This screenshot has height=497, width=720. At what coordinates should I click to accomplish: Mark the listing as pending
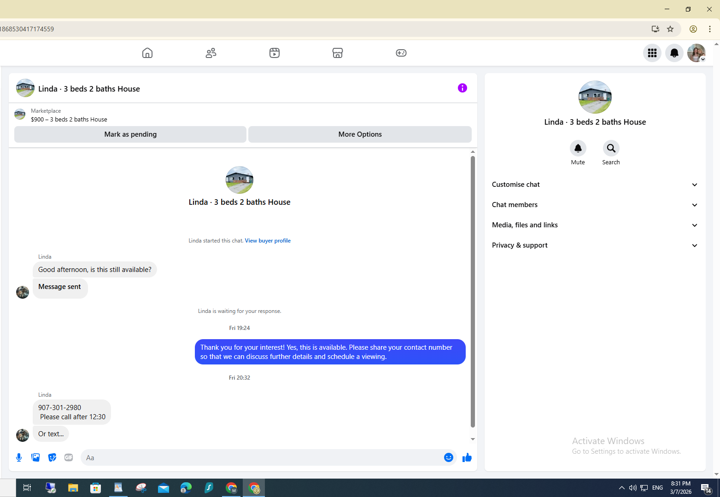(x=130, y=134)
